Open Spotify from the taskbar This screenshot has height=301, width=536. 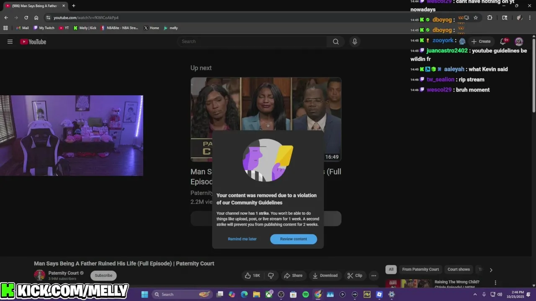306,294
